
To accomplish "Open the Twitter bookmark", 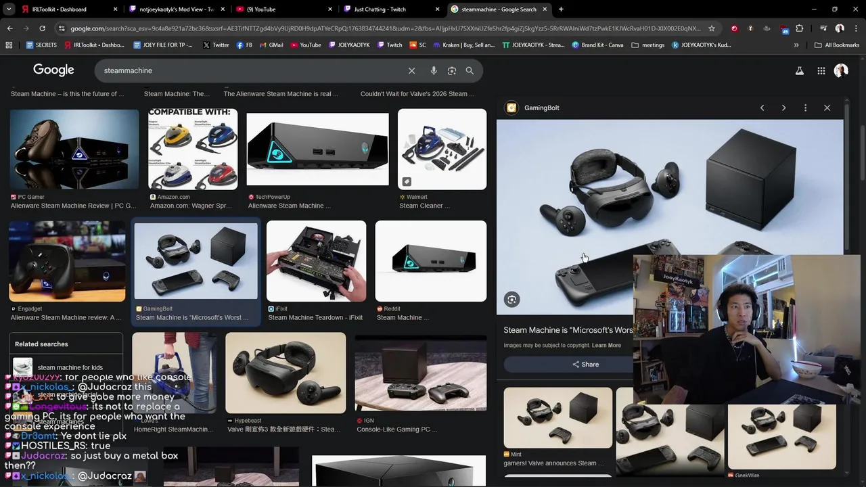I will 215,45.
